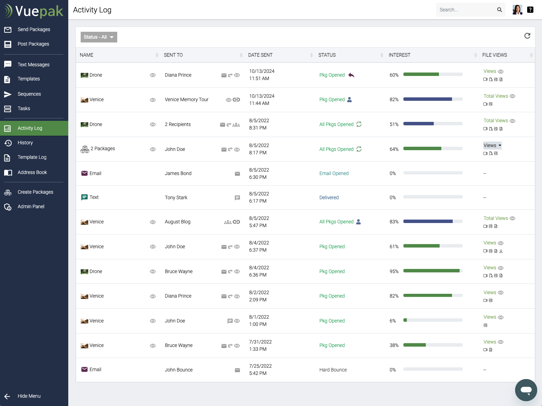Screen dimensions: 542x406
Task: Click the user profile avatar
Action: 517,10
